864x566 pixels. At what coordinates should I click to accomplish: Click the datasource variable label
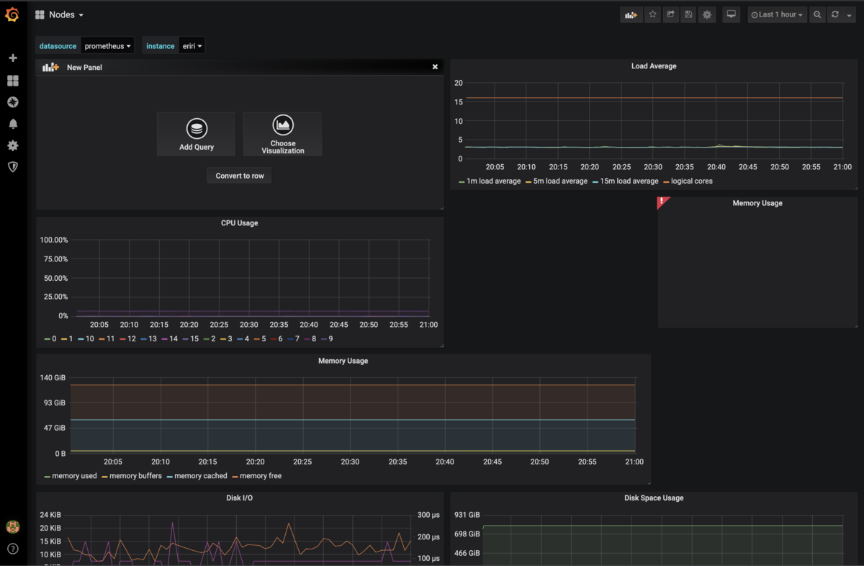coord(58,46)
